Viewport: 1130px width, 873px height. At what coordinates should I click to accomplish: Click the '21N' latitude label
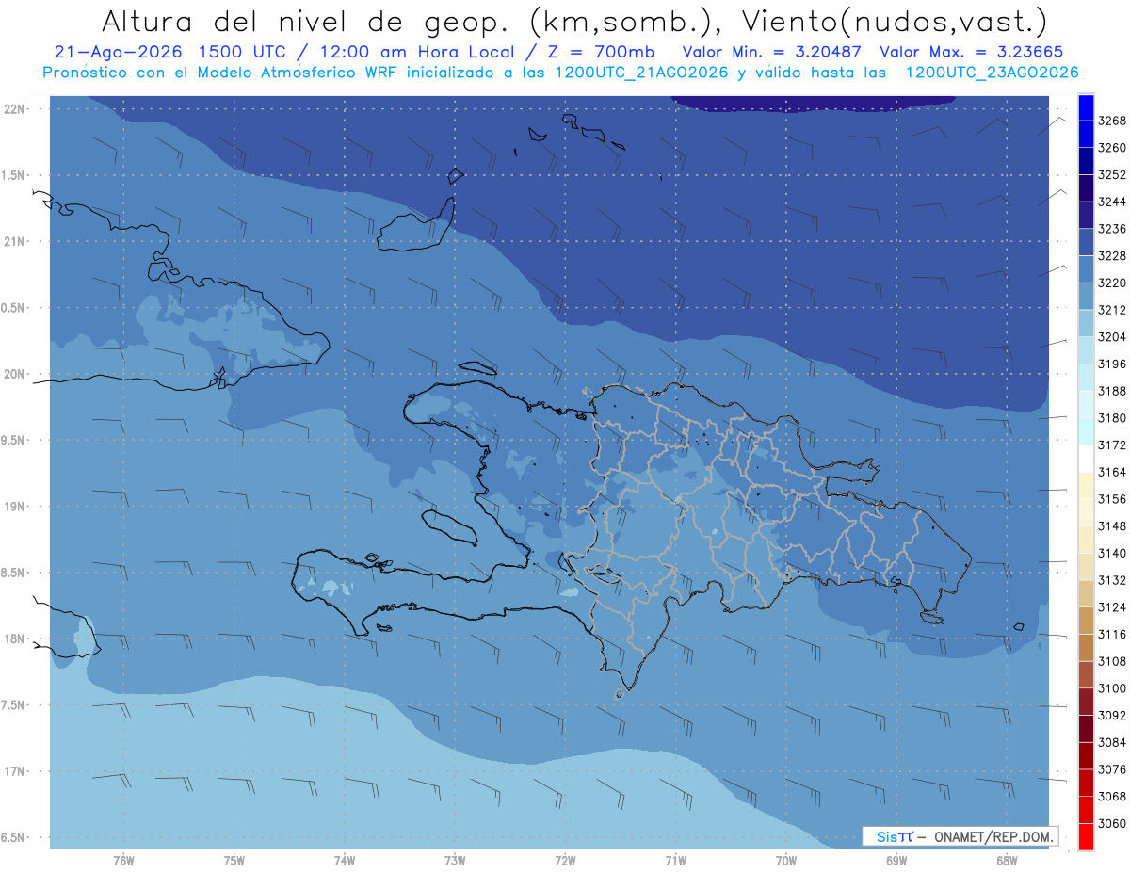tap(15, 242)
